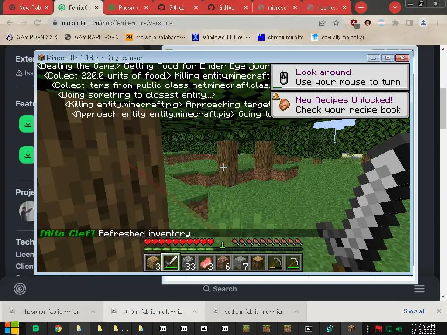Open the Chrome profile avatar
The width and height of the screenshot is (447, 335).
coord(423,23)
